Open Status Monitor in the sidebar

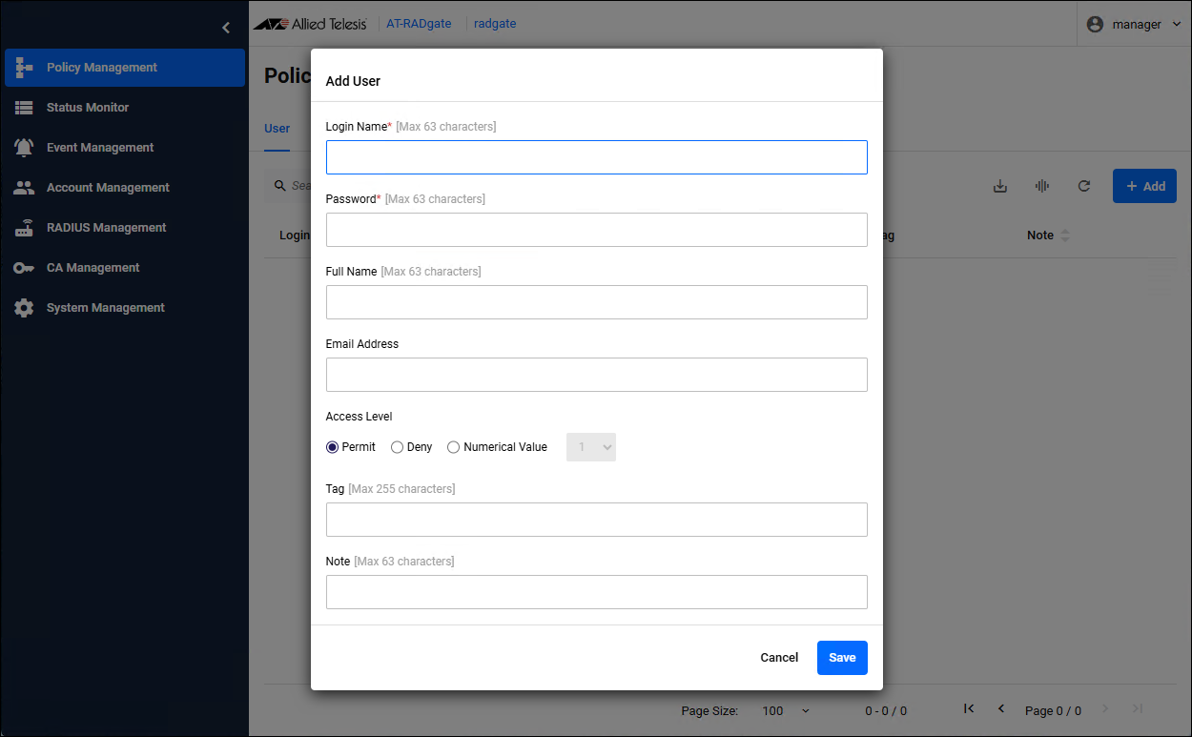pyautogui.click(x=125, y=108)
